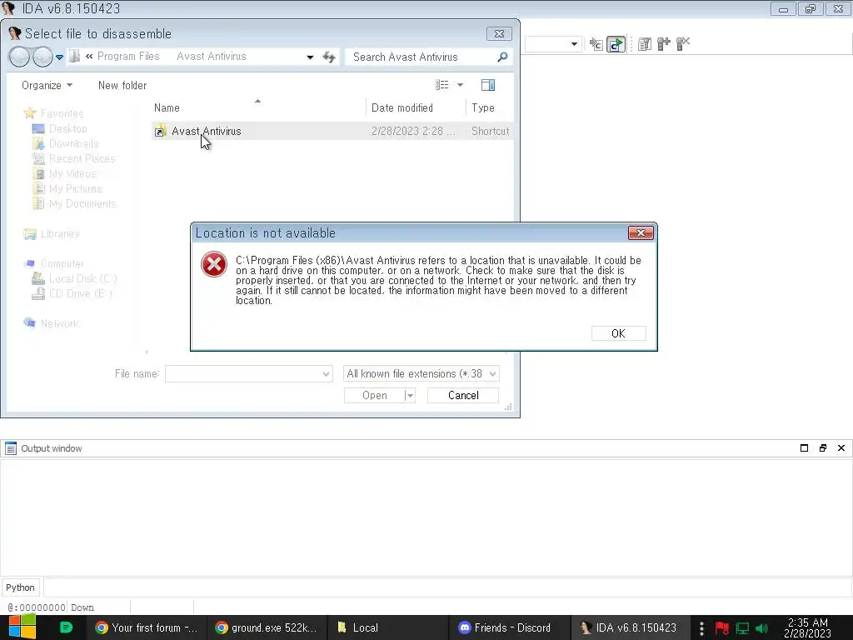
Task: Close the Output window panel
Action: pos(841,447)
